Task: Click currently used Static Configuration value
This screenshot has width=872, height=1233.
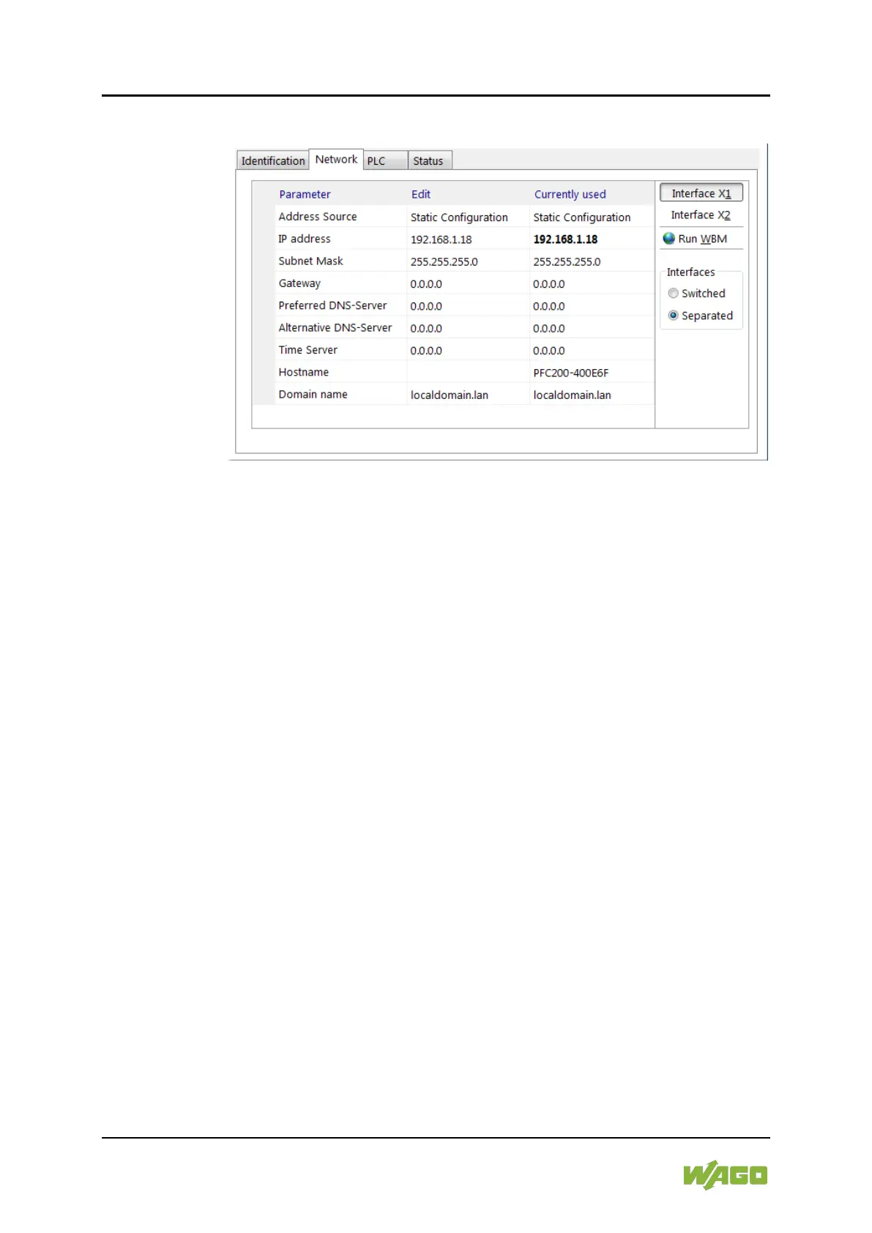Action: (581, 217)
